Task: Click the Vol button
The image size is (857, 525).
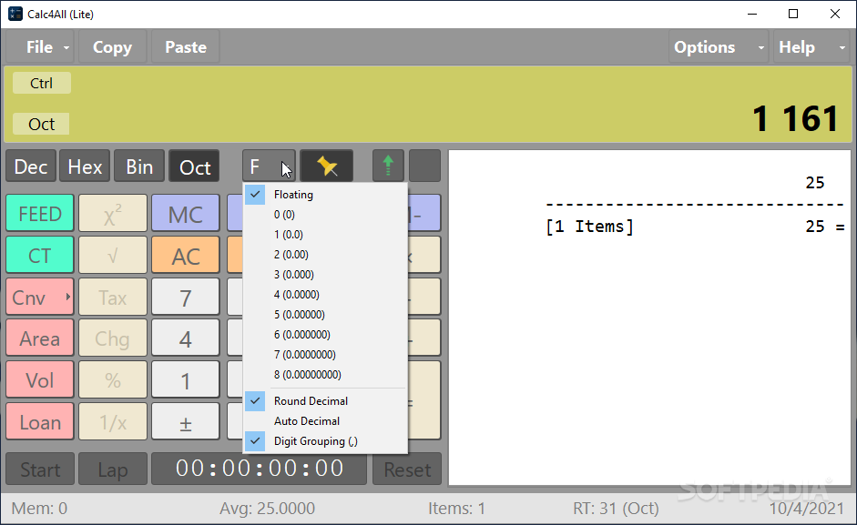Action: pos(40,379)
